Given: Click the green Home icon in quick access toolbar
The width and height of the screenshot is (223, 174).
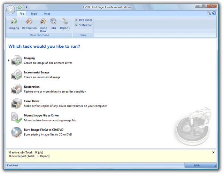Looking at the screenshot, I should click(20, 7).
